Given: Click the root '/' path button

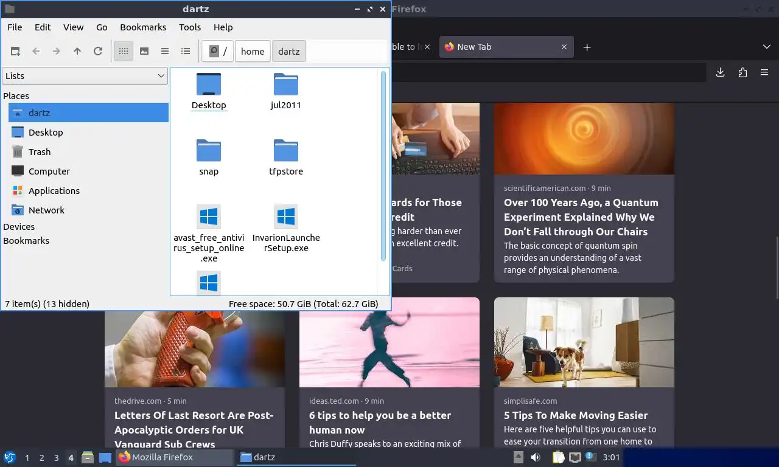Looking at the screenshot, I should click(x=218, y=52).
